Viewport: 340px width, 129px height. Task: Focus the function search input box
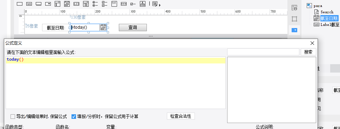pos(263,52)
